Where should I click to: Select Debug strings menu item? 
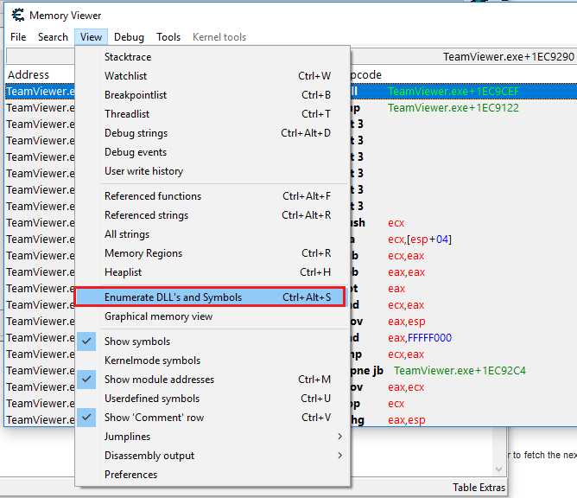(x=212, y=133)
